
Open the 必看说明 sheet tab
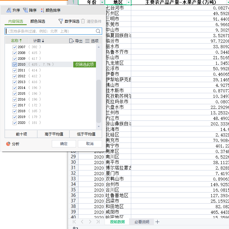pyautogui.click(x=142, y=222)
